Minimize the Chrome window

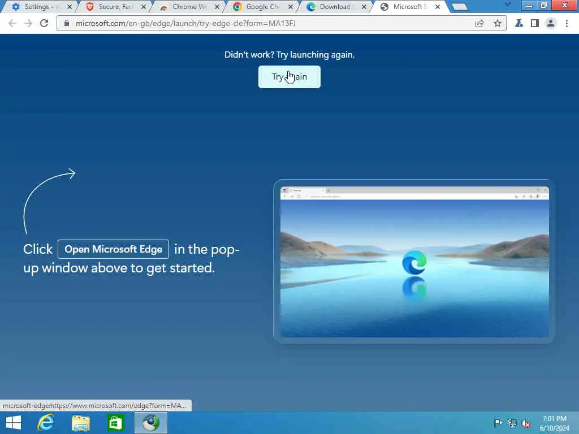click(x=529, y=5)
